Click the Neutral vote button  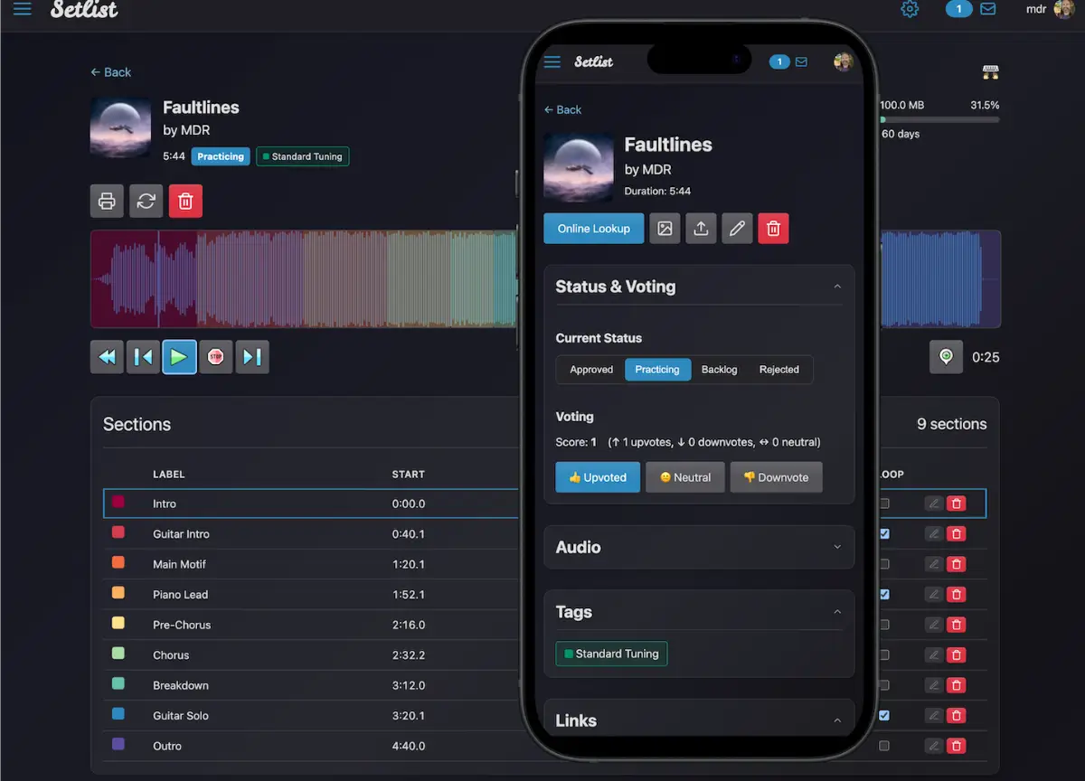point(685,477)
